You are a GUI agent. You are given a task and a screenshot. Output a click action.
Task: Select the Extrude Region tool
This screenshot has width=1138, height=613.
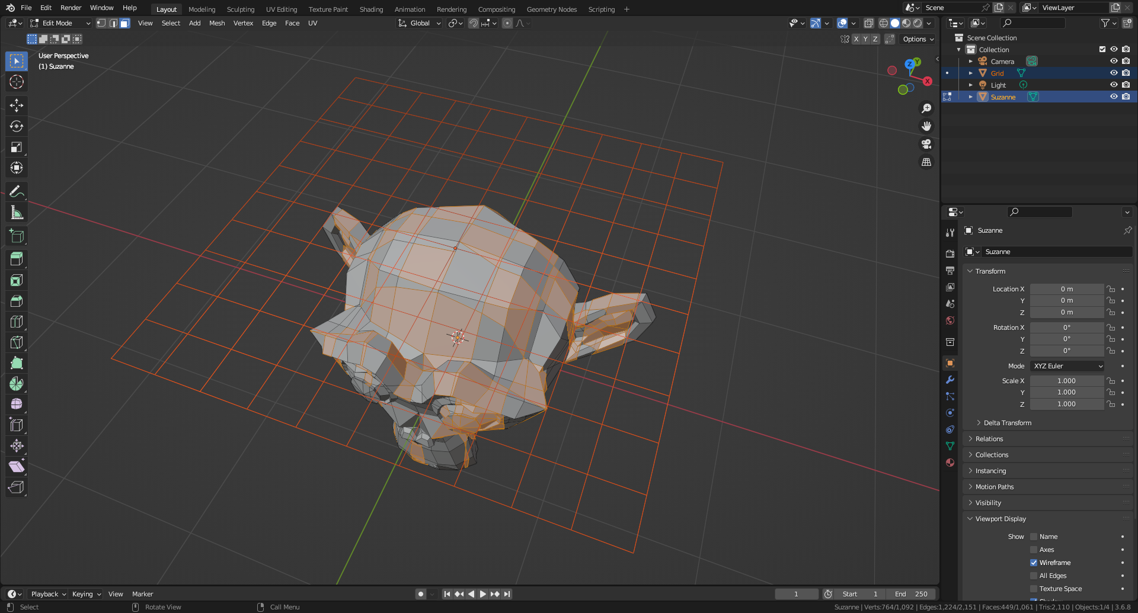tap(17, 259)
